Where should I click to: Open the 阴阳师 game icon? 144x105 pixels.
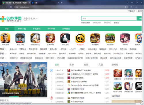coord(125,38)
